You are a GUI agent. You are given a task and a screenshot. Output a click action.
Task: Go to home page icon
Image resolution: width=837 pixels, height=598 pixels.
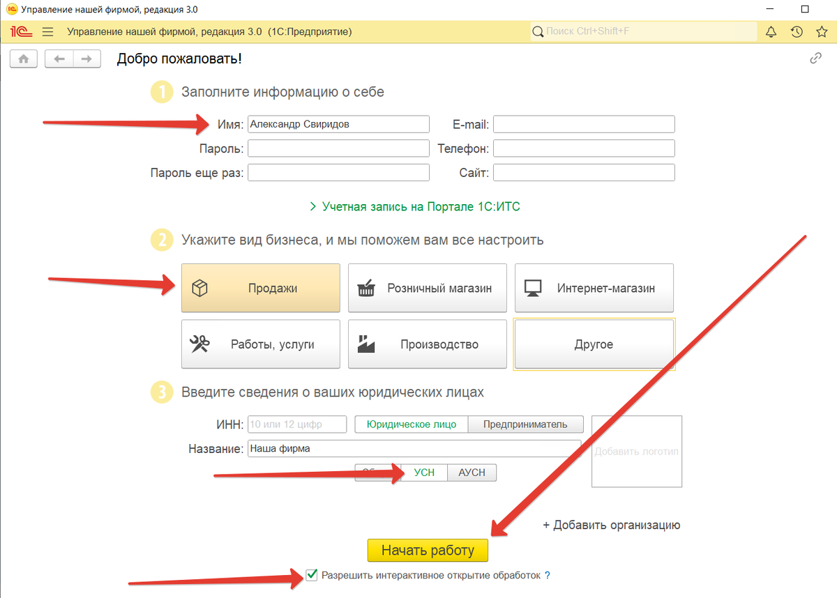point(24,59)
